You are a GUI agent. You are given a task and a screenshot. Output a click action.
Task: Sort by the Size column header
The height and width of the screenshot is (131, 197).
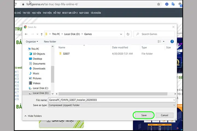point(168,47)
